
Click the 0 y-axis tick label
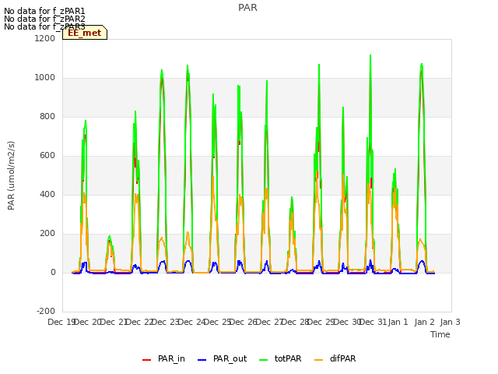(x=53, y=272)
